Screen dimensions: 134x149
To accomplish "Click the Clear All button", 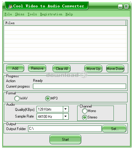I will coord(62,69).
